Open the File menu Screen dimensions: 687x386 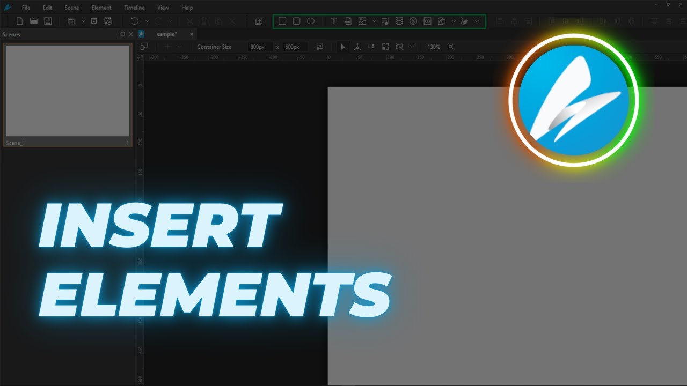[x=26, y=8]
